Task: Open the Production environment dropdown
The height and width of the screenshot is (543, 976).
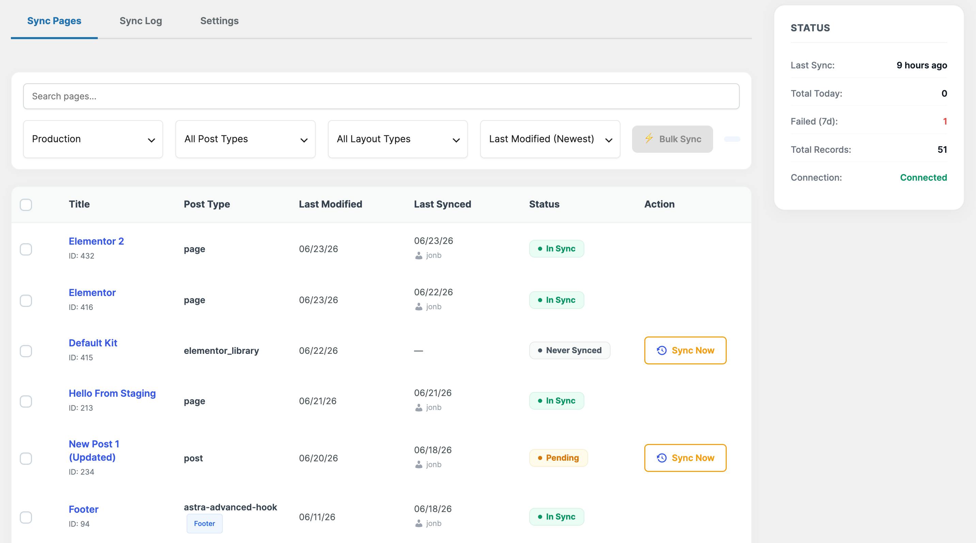Action: coord(93,139)
